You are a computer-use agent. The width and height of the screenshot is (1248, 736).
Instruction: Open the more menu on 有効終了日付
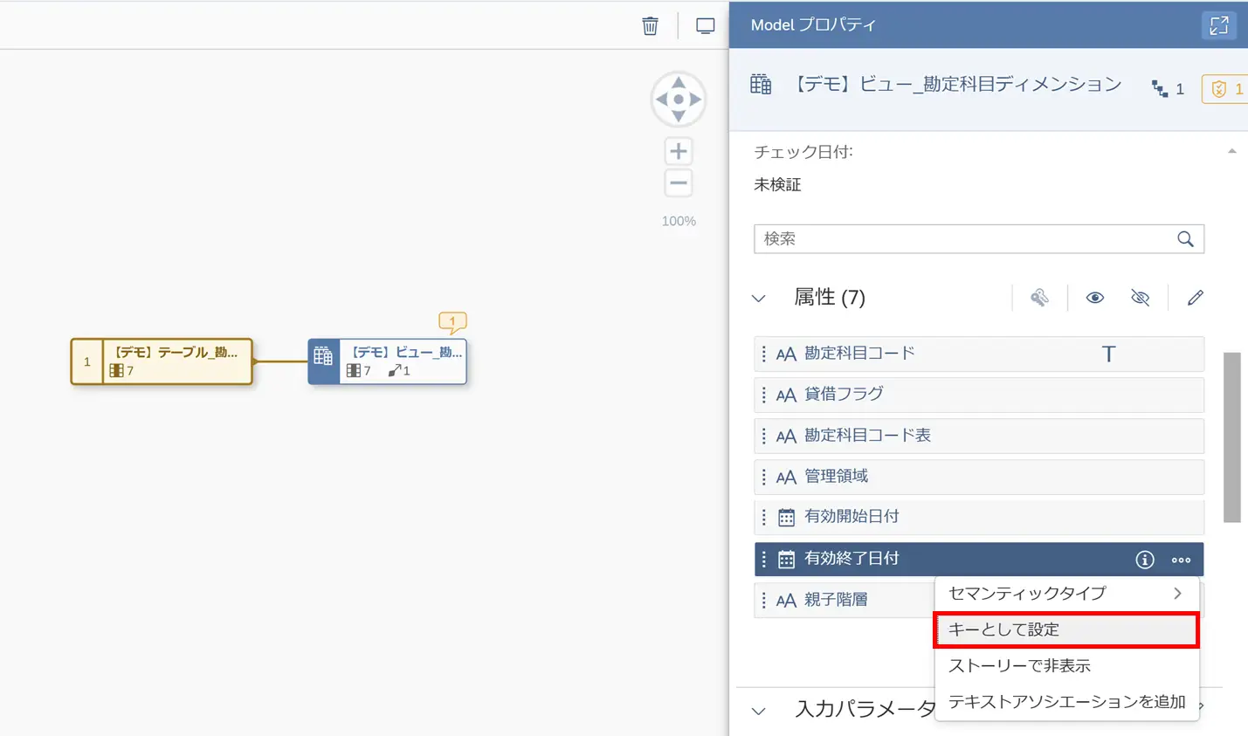1181,560
